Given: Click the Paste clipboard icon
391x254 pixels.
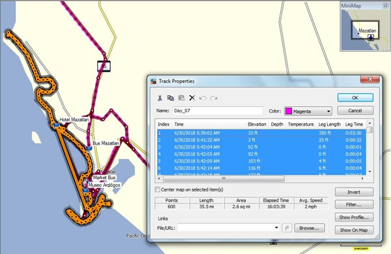Looking at the screenshot, I should (x=181, y=98).
